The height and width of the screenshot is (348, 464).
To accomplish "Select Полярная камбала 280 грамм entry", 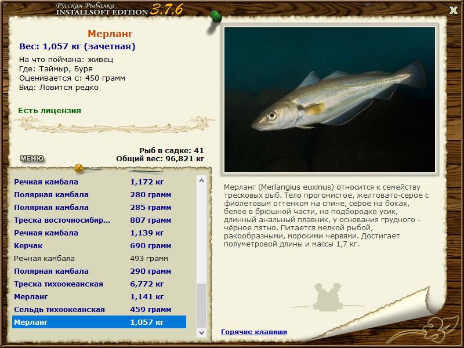I will click(99, 195).
